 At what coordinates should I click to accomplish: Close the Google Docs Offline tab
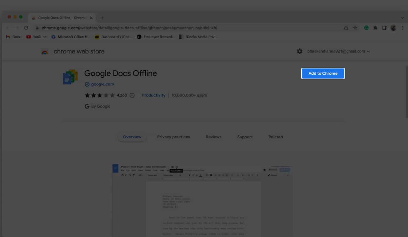(x=91, y=18)
